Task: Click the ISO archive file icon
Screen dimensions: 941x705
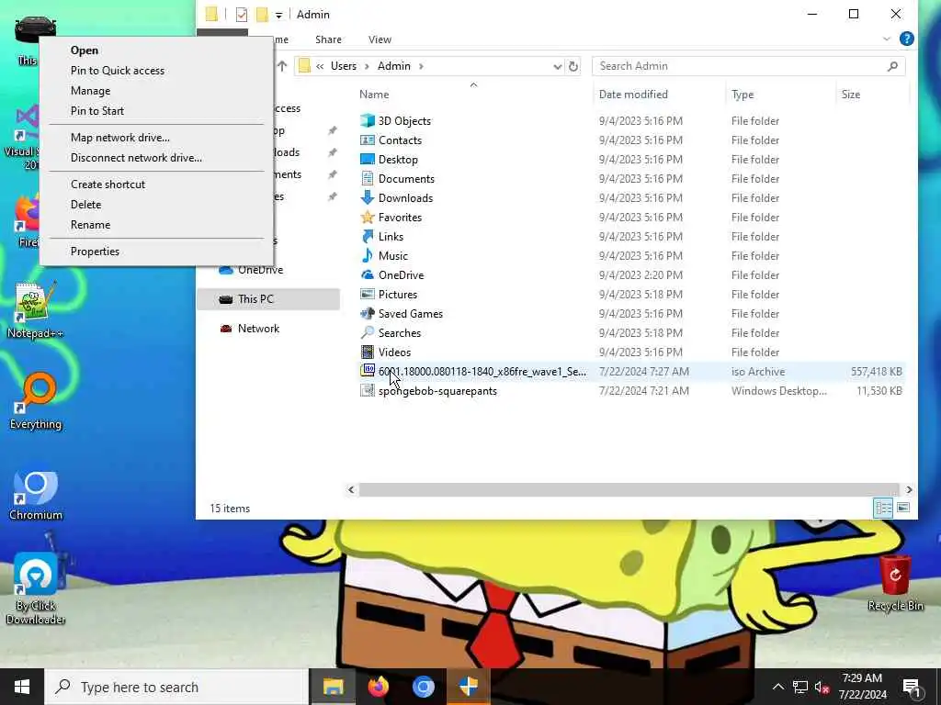Action: pyautogui.click(x=368, y=371)
